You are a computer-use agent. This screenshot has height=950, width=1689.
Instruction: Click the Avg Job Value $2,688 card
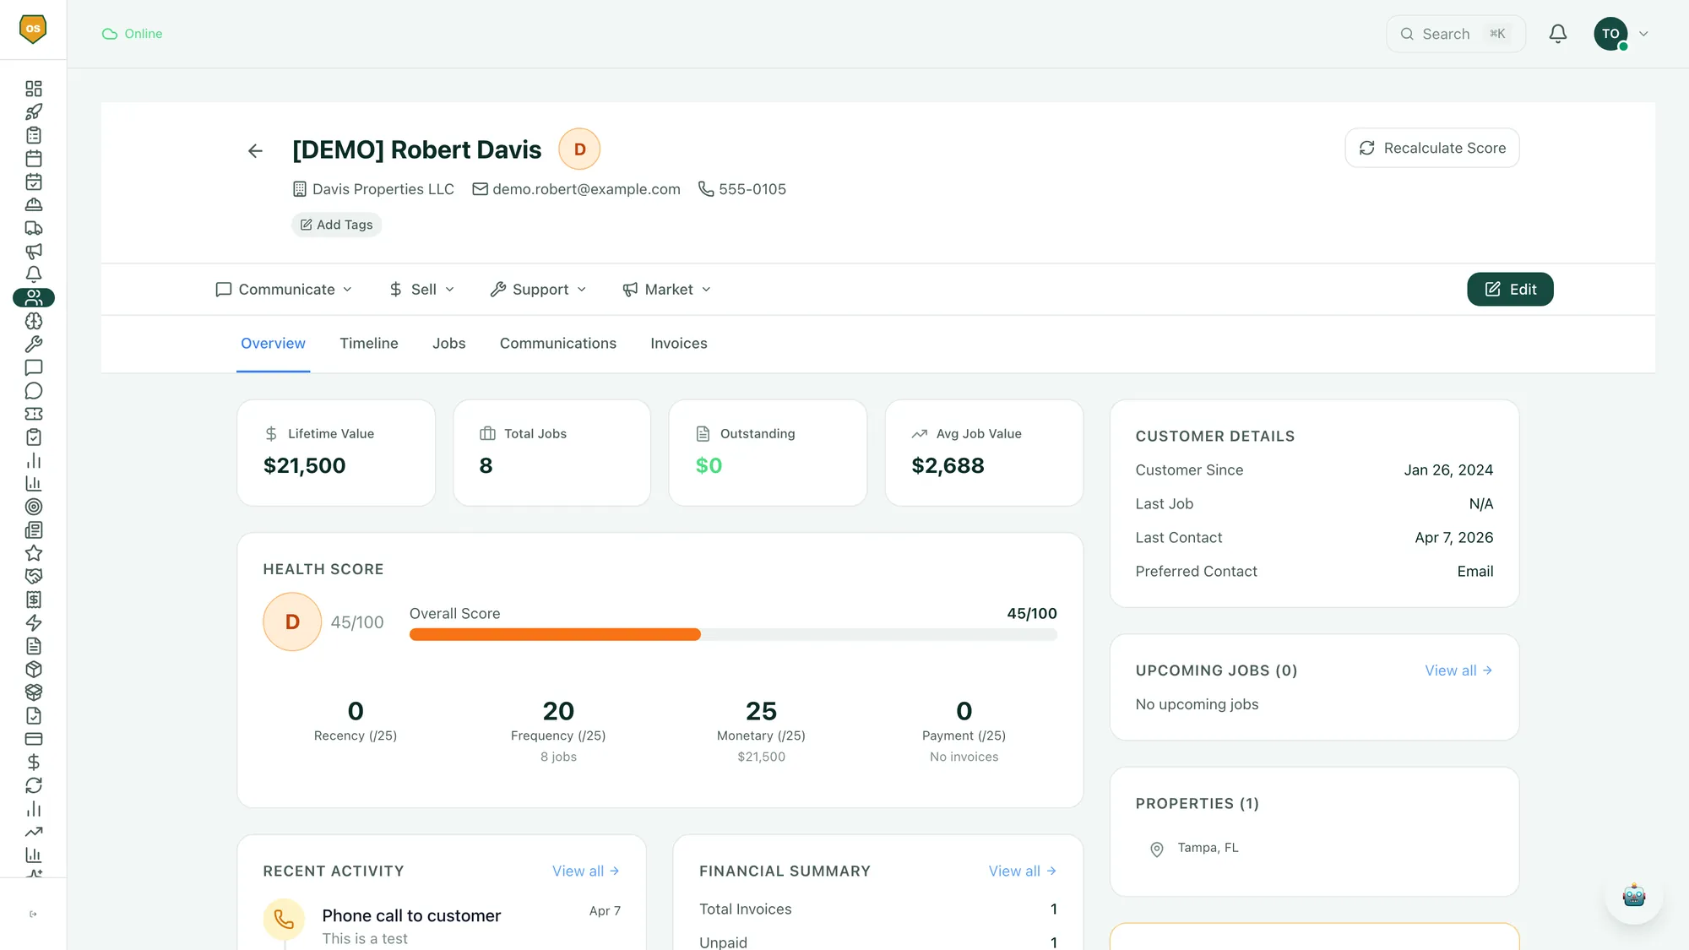[984, 453]
